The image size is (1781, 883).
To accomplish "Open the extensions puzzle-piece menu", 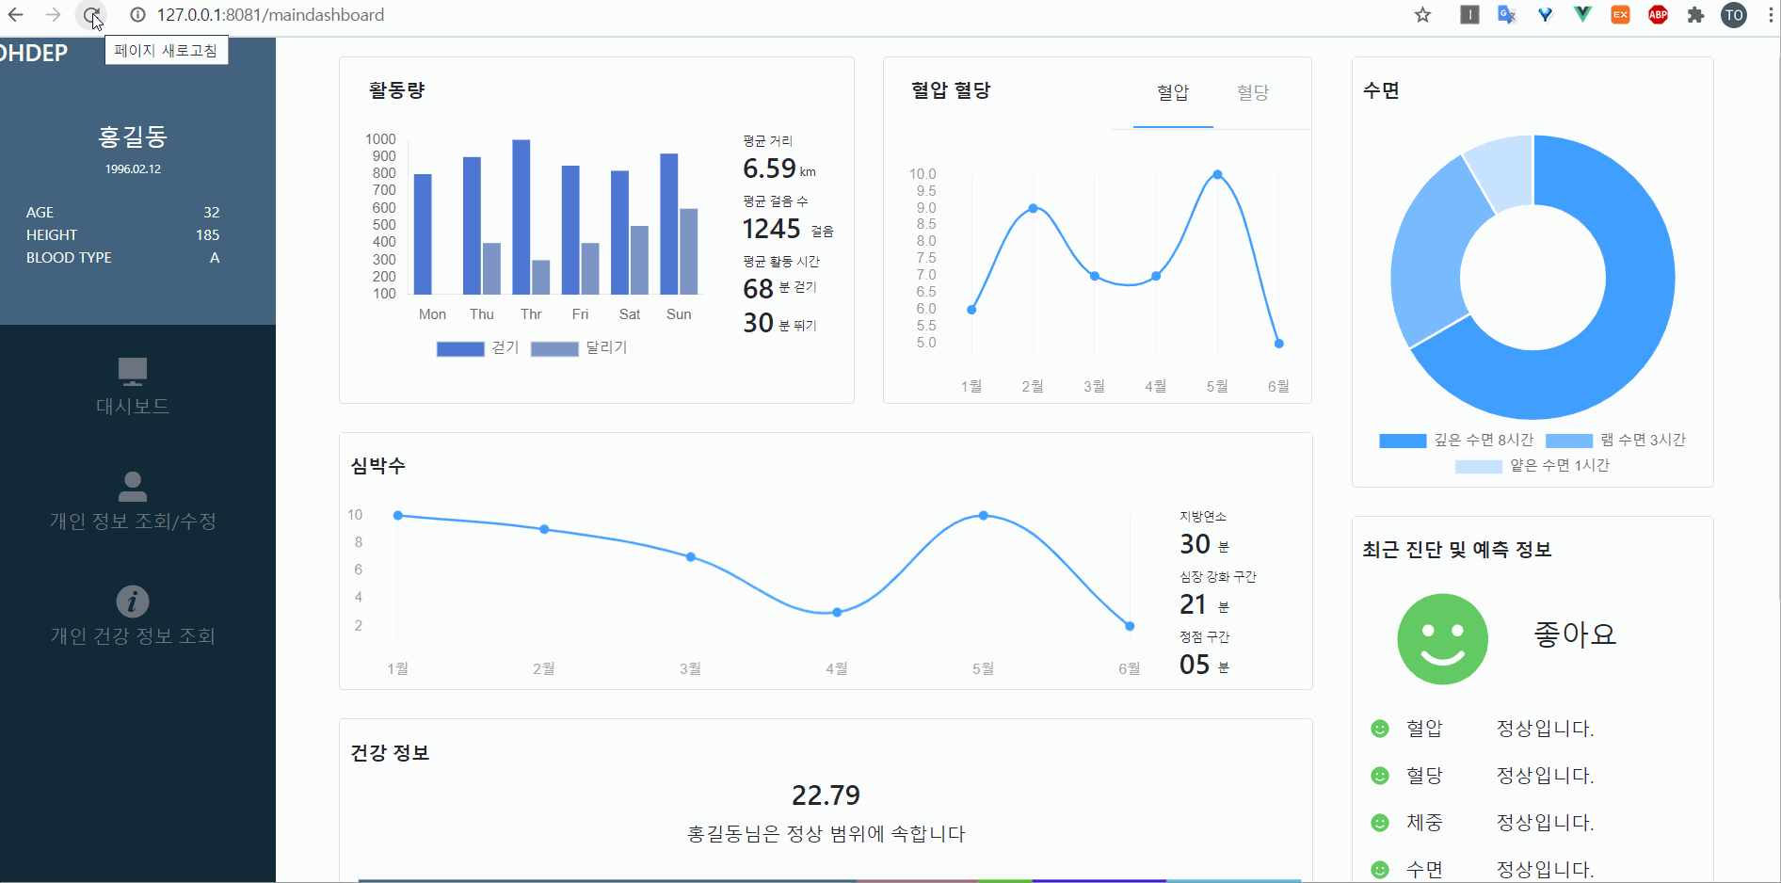I will (1695, 15).
